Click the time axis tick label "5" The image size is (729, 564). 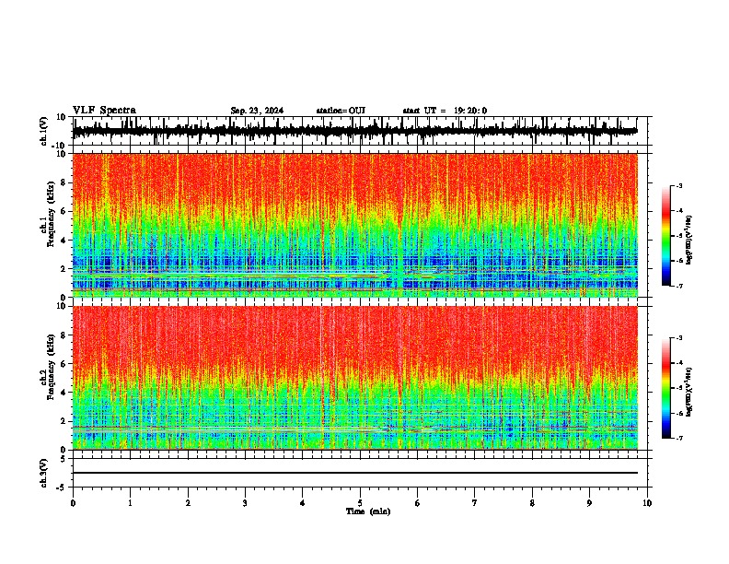pyautogui.click(x=360, y=503)
